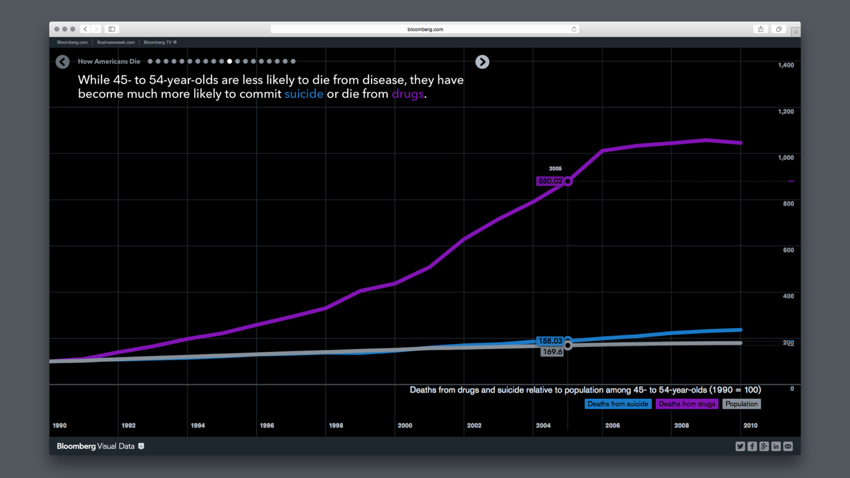Share via Google Plus icon
This screenshot has height=478, width=850.
(764, 446)
